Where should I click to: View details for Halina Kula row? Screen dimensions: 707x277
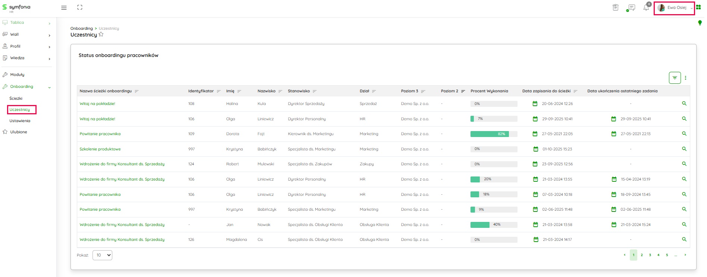click(684, 104)
